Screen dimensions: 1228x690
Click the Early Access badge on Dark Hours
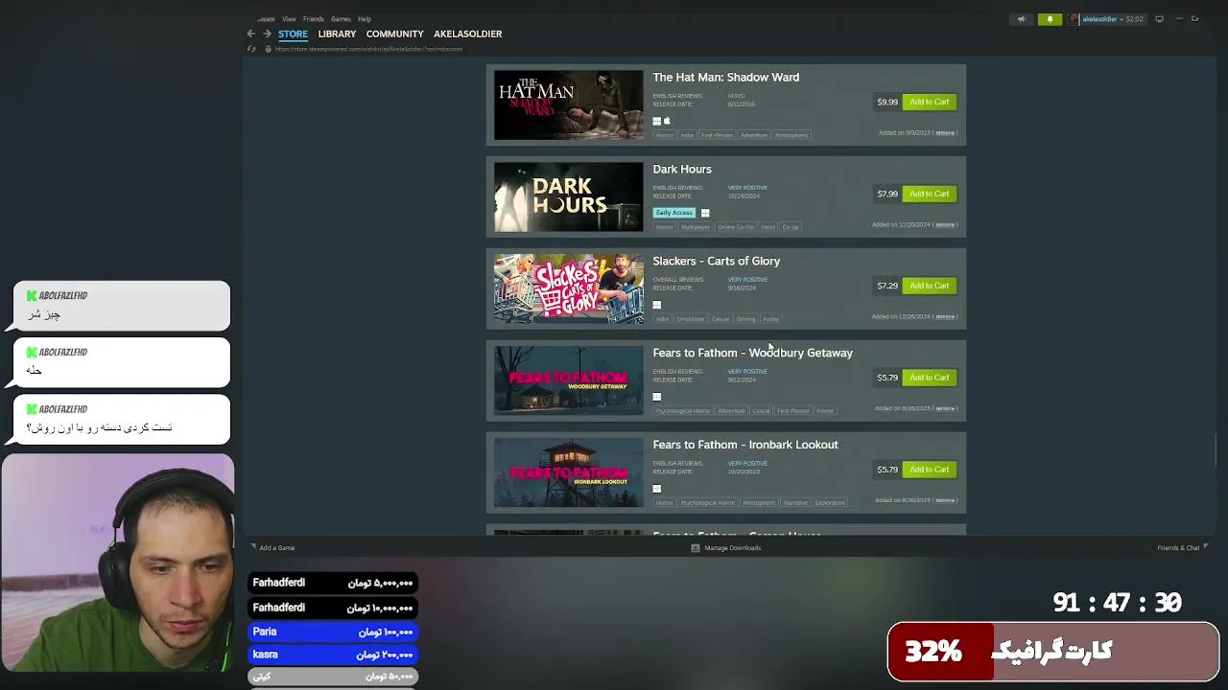pyautogui.click(x=674, y=213)
